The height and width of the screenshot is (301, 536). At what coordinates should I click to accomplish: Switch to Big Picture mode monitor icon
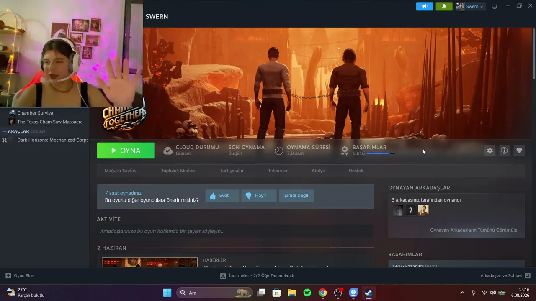point(494,6)
